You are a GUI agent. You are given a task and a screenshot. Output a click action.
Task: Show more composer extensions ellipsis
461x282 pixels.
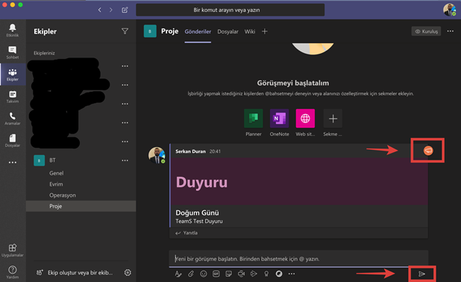292,274
